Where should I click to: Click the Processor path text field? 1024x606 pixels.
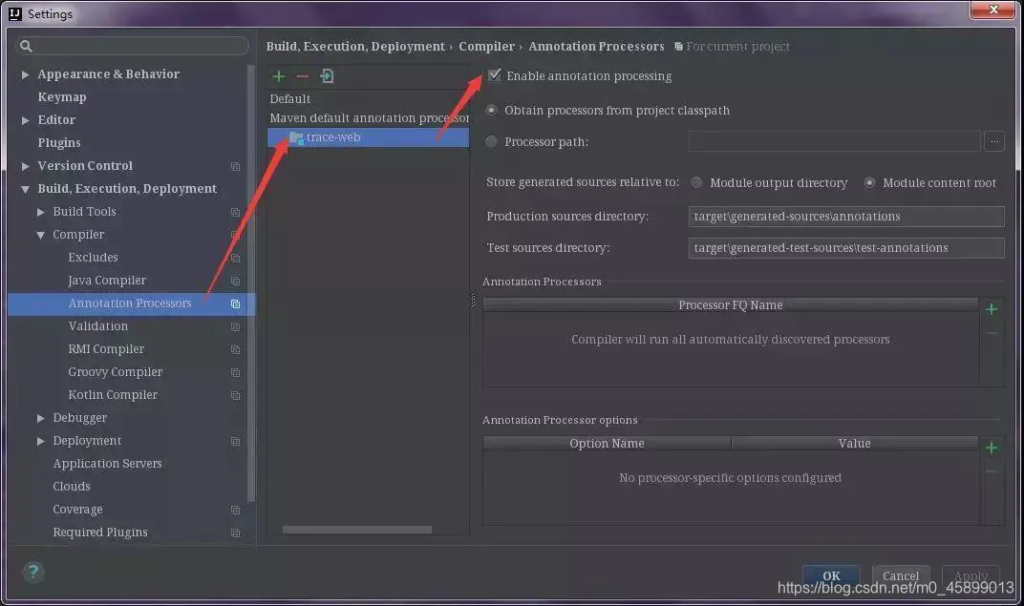click(834, 141)
